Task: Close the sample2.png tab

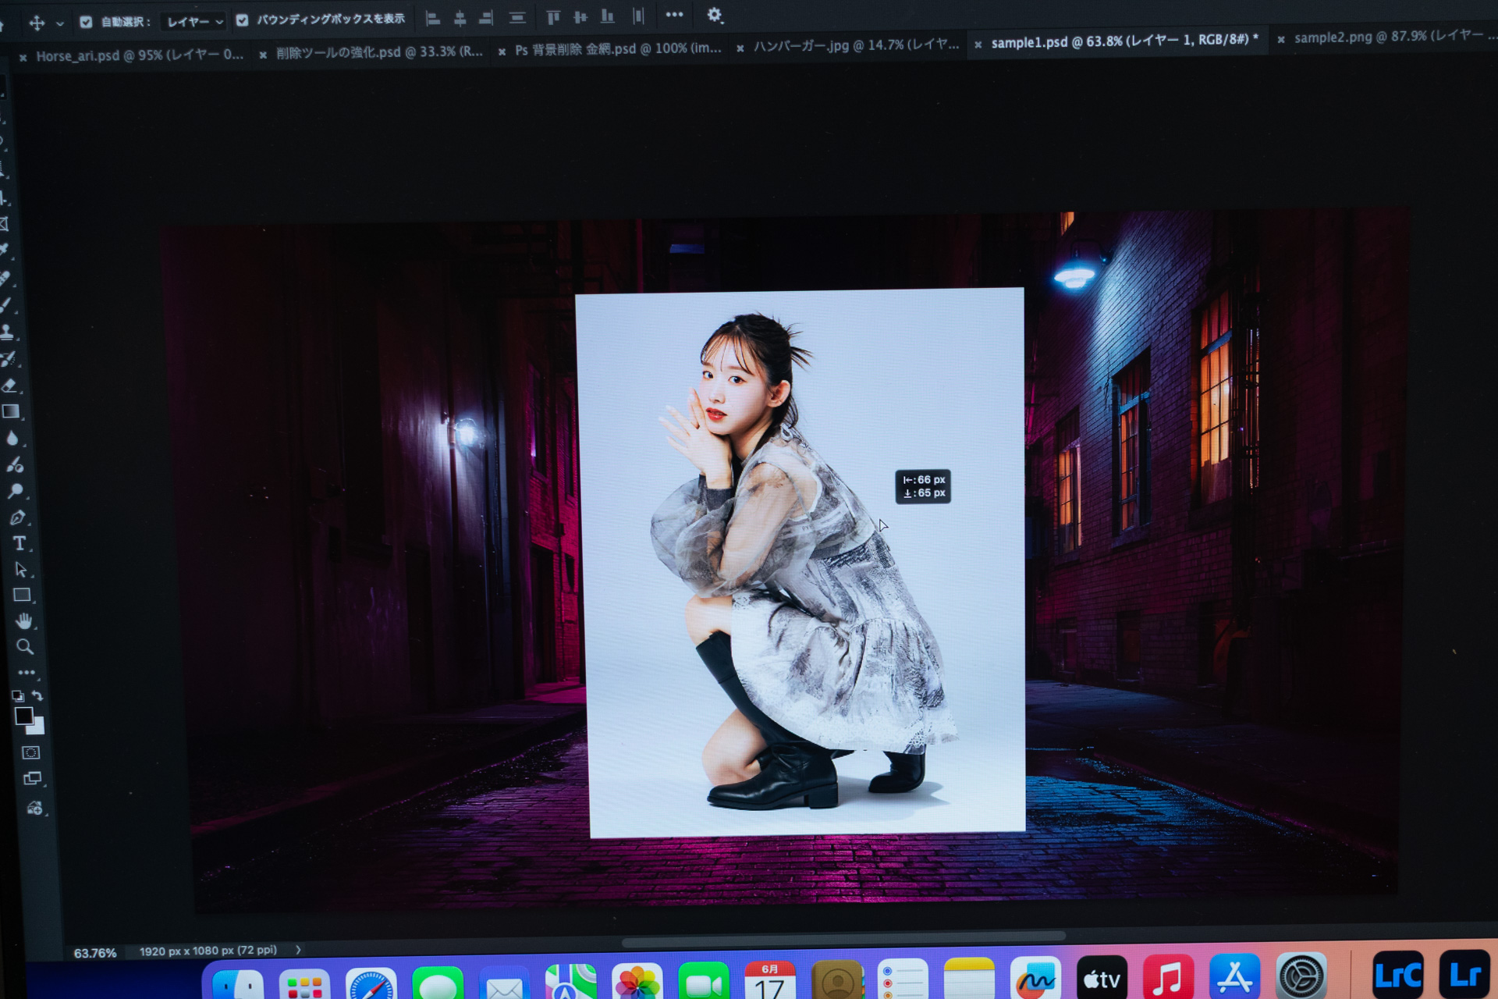Action: point(1280,39)
